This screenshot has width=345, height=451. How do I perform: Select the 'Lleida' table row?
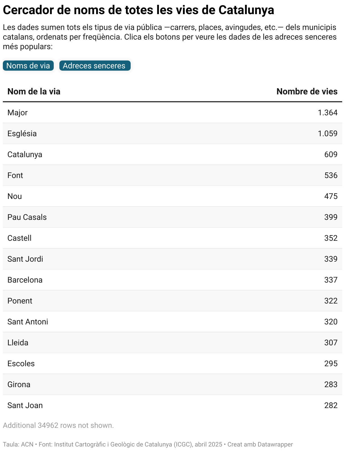[18, 342]
